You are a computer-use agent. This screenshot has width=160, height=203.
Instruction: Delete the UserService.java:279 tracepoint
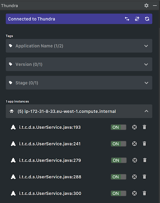tap(145, 160)
